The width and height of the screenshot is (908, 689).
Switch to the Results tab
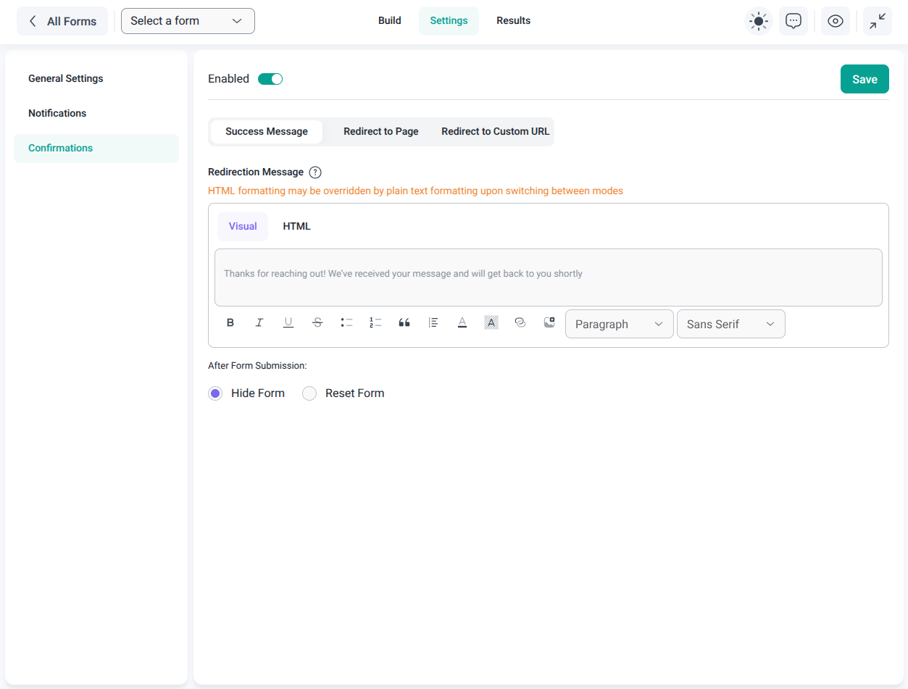coord(513,21)
